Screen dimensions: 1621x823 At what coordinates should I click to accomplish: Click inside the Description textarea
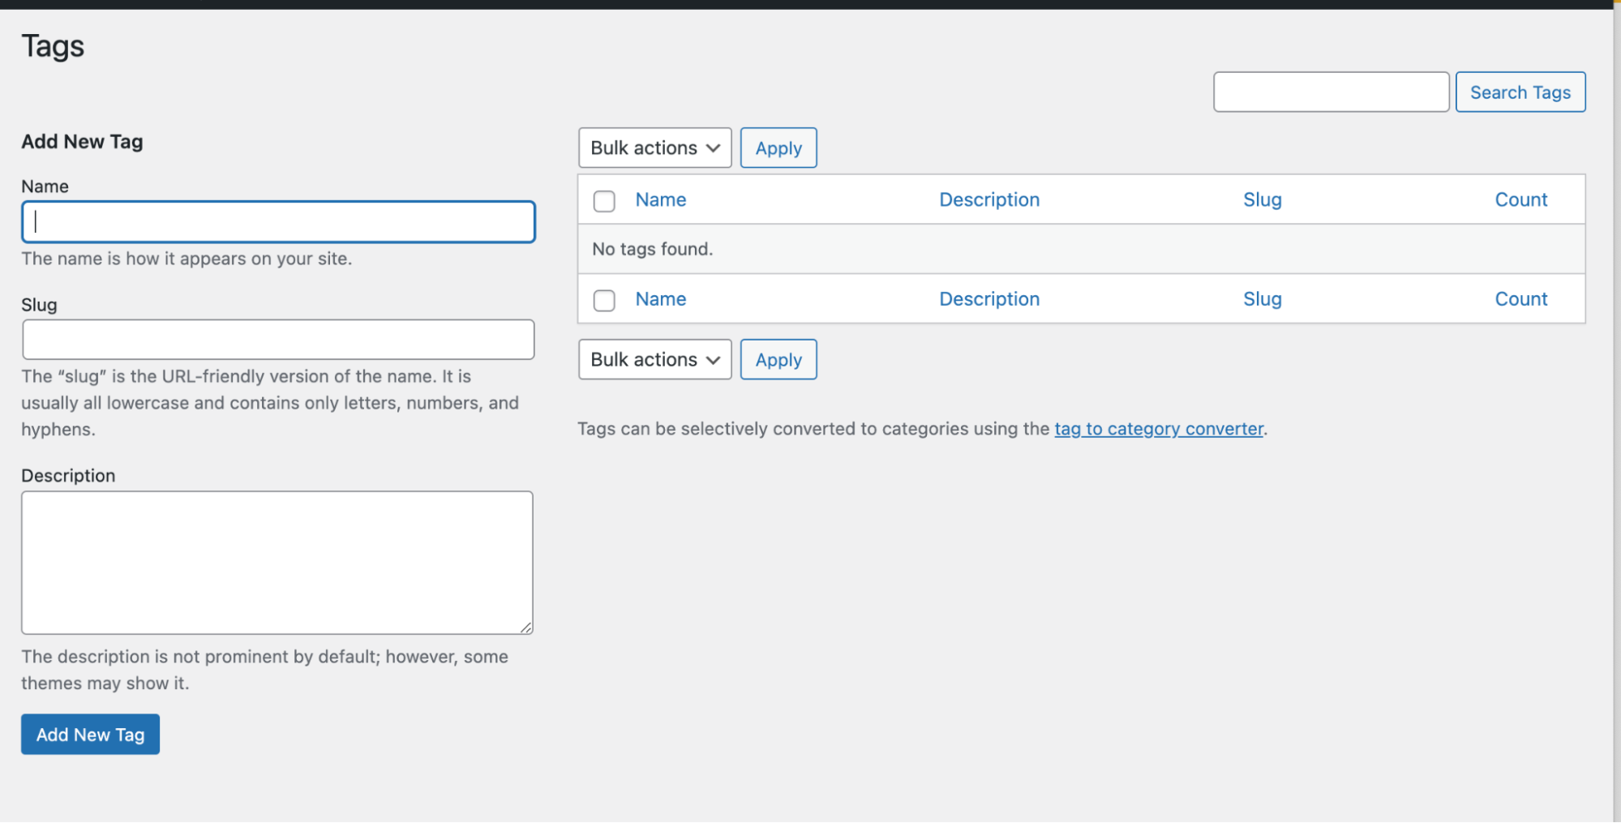(277, 562)
